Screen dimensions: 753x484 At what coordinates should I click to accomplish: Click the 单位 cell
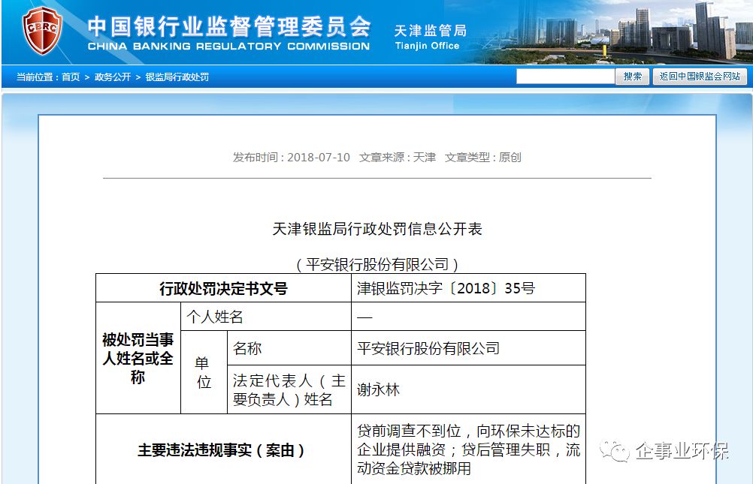204,372
